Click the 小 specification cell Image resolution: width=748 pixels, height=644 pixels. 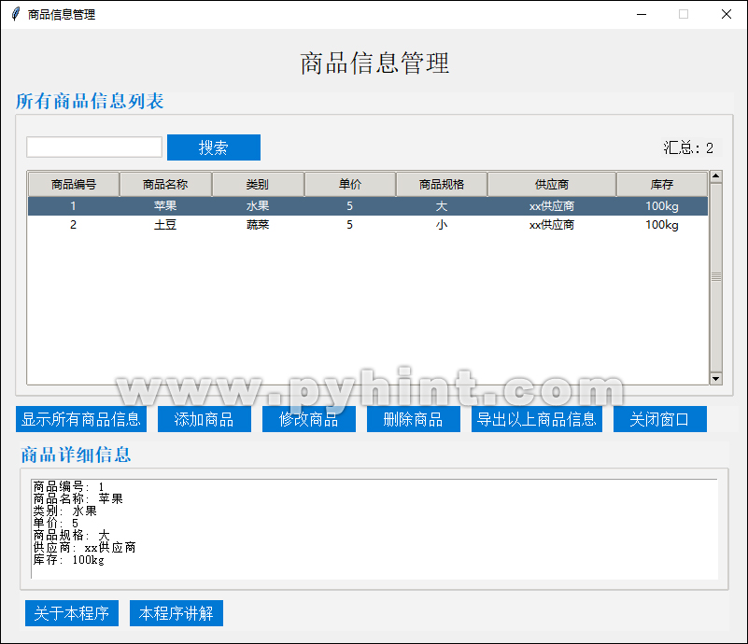click(x=442, y=225)
